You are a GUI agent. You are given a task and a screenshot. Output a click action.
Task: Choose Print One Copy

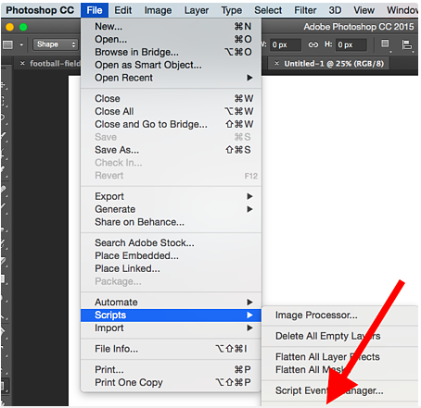pyautogui.click(x=171, y=382)
